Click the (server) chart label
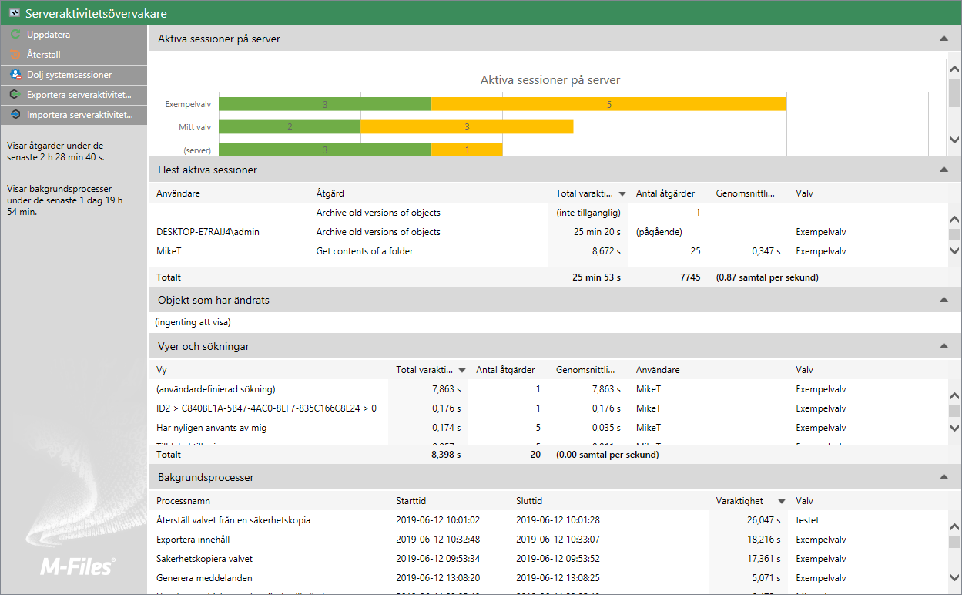Image resolution: width=962 pixels, height=595 pixels. point(197,150)
